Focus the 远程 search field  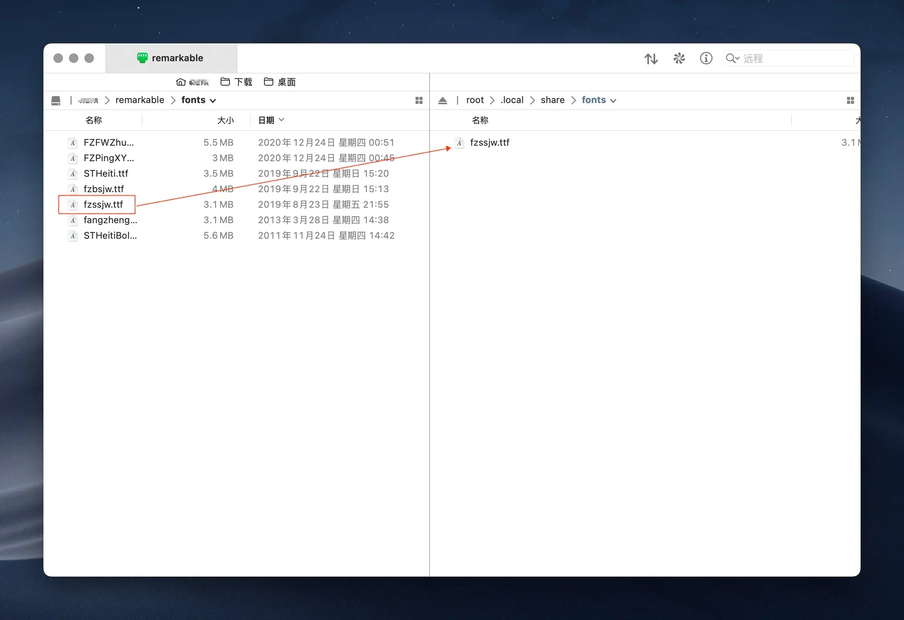[788, 58]
